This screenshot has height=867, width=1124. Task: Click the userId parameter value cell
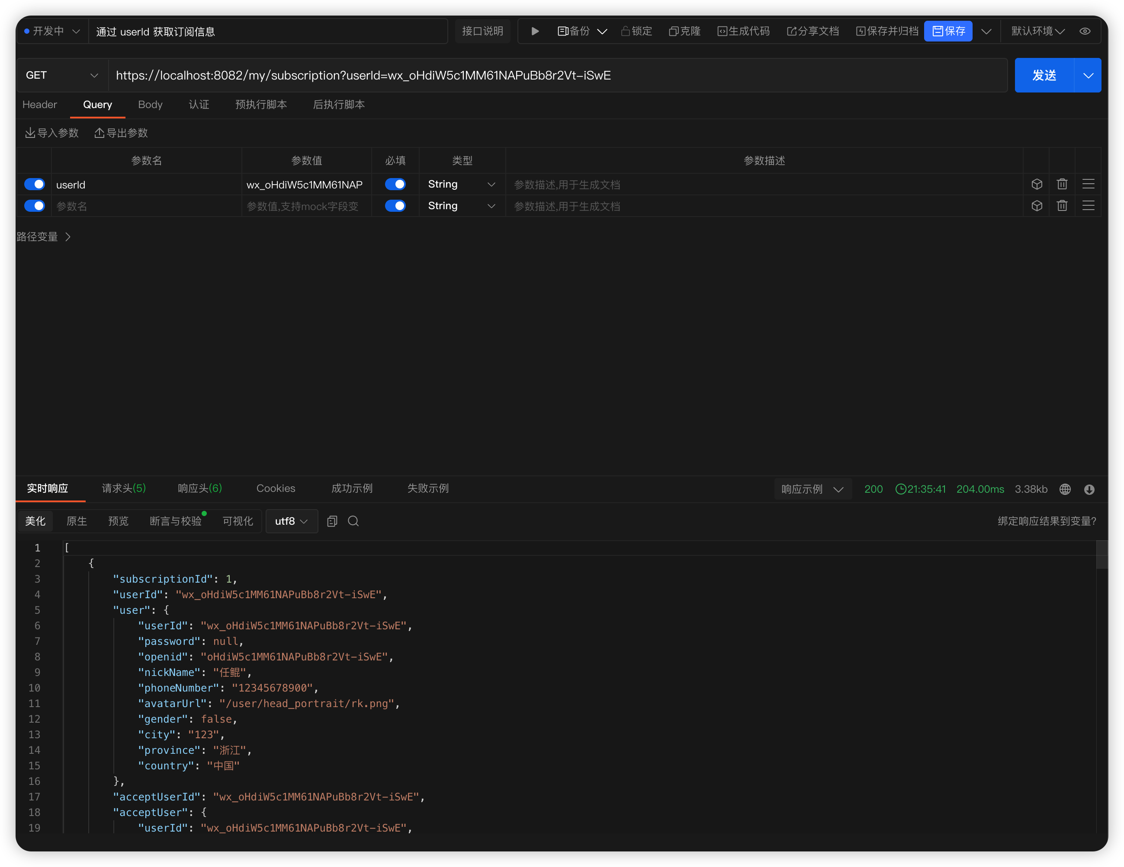point(306,185)
